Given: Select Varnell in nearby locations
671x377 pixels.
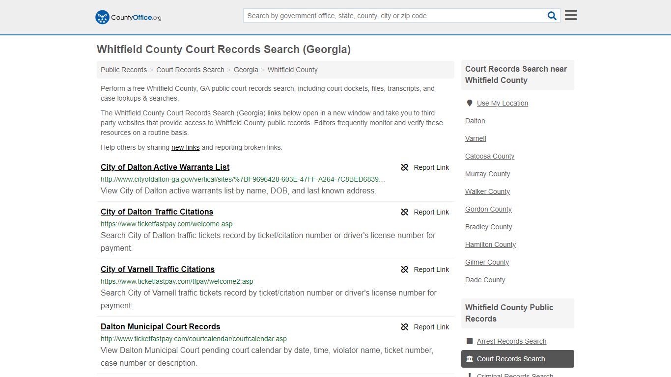Looking at the screenshot, I should [475, 138].
